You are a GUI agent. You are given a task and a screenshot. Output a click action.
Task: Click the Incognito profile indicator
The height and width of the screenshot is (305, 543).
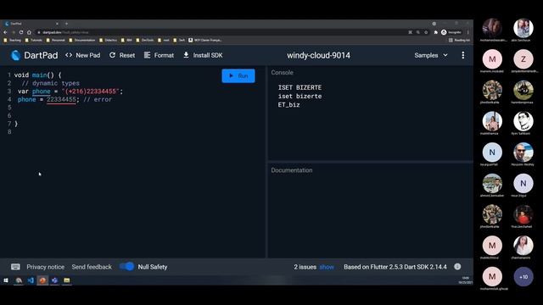tap(451, 32)
